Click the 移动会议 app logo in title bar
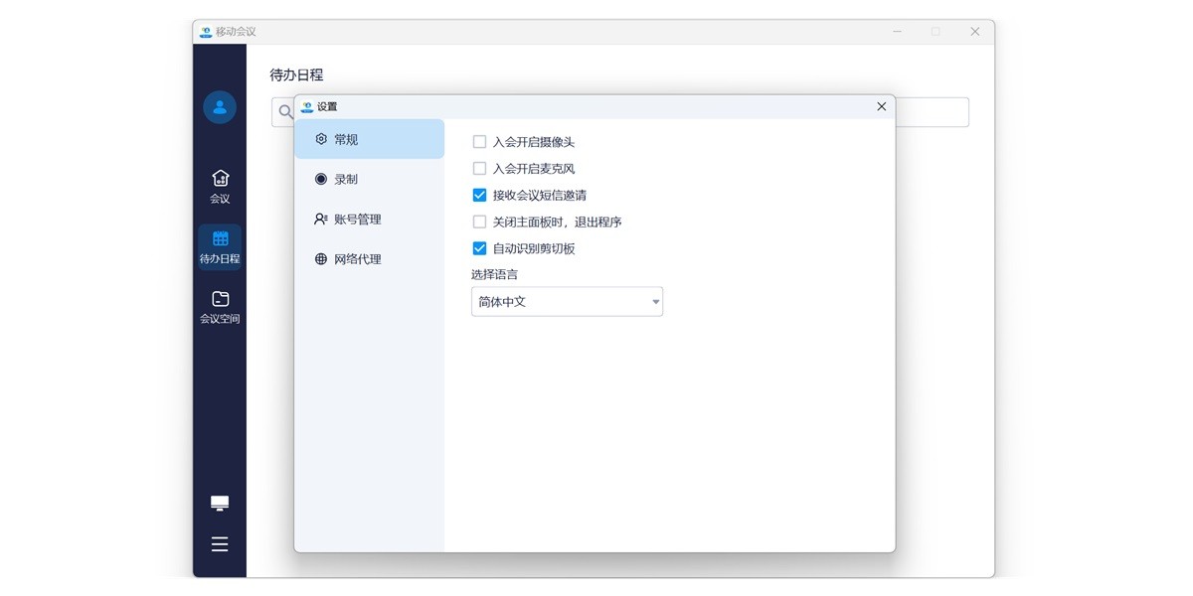 tap(206, 32)
